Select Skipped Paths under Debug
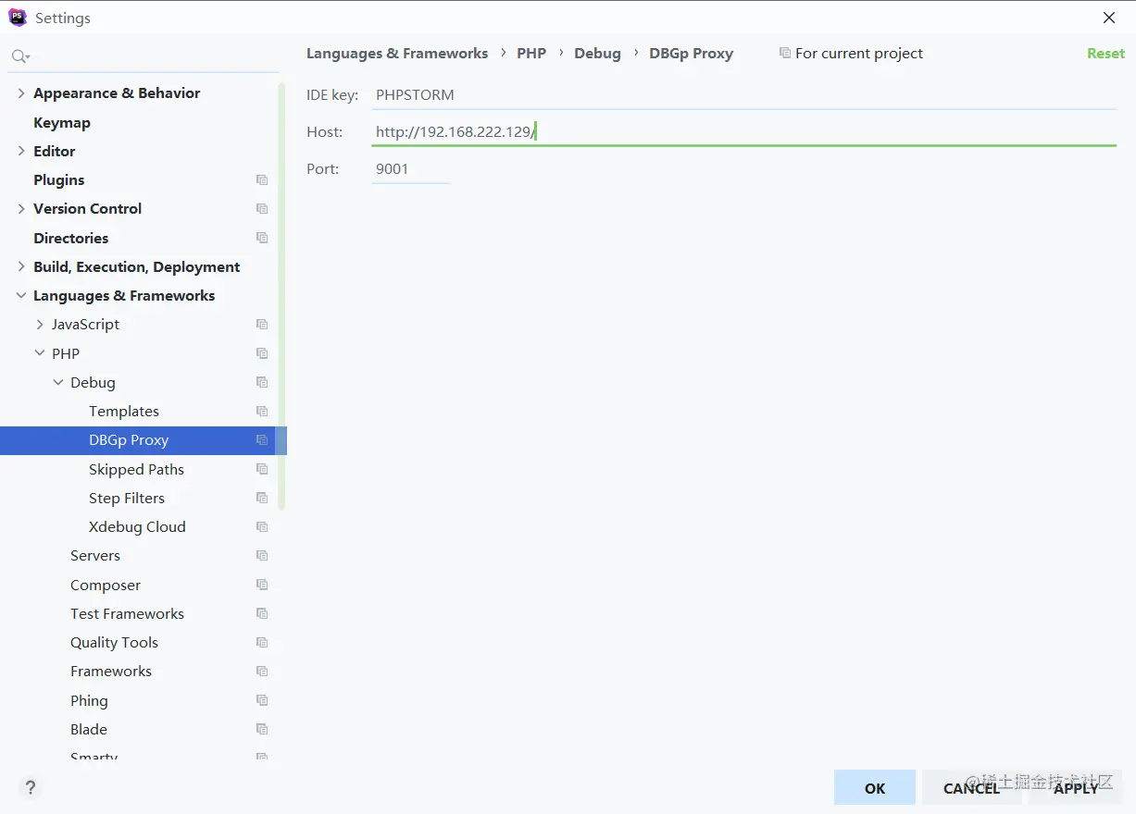The width and height of the screenshot is (1136, 814). pos(136,469)
